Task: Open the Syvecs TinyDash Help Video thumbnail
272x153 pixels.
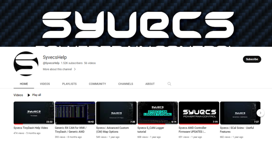Action: pos(33,113)
